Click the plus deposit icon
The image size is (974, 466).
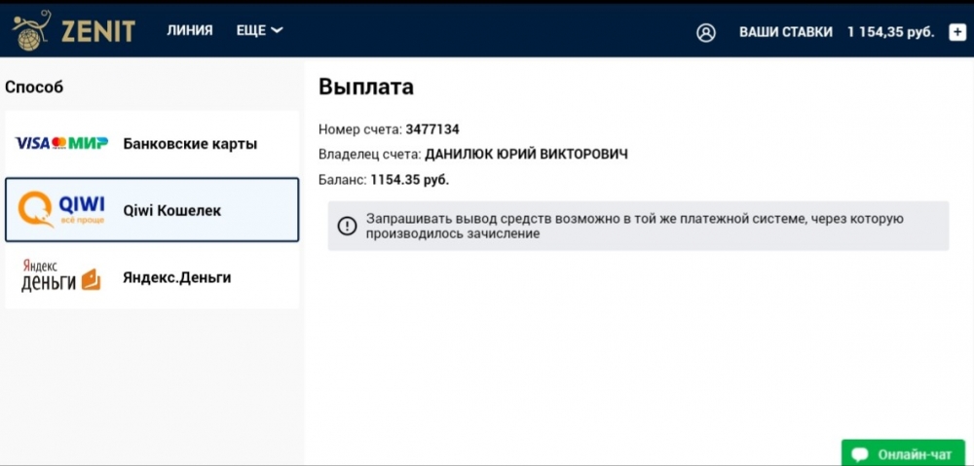956,32
